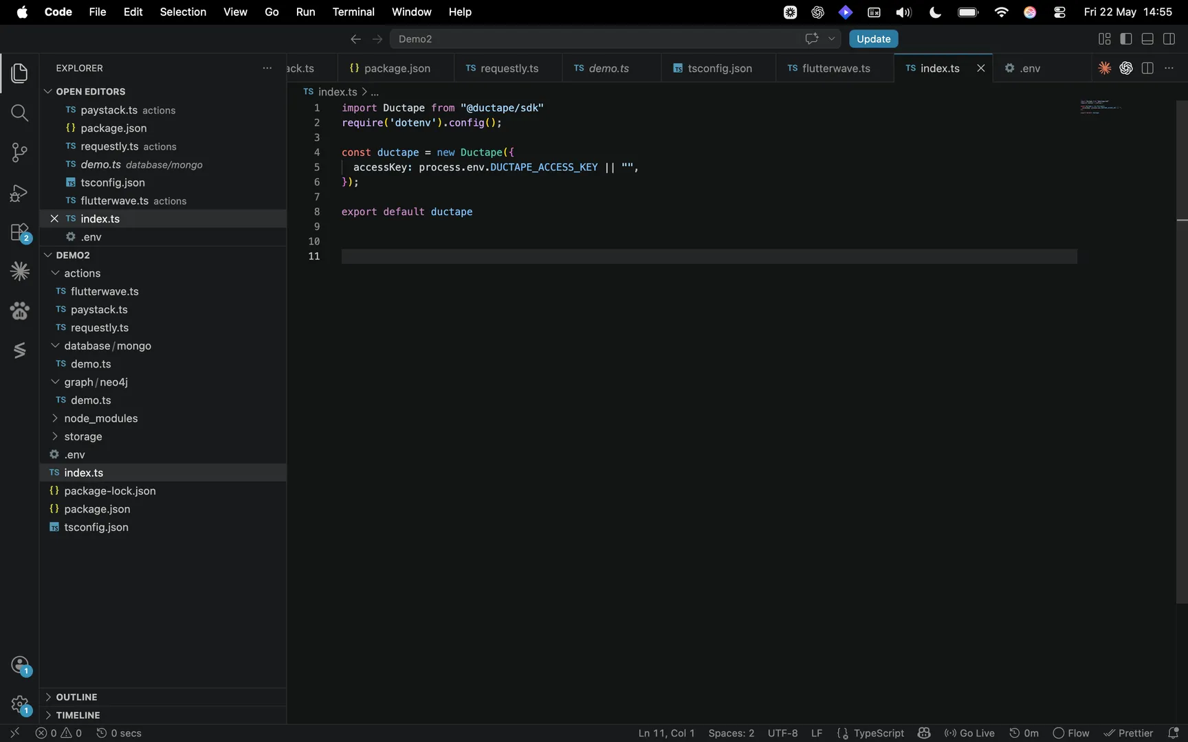
Task: Open Explorer Views and More Actions ellipsis
Action: pos(267,68)
